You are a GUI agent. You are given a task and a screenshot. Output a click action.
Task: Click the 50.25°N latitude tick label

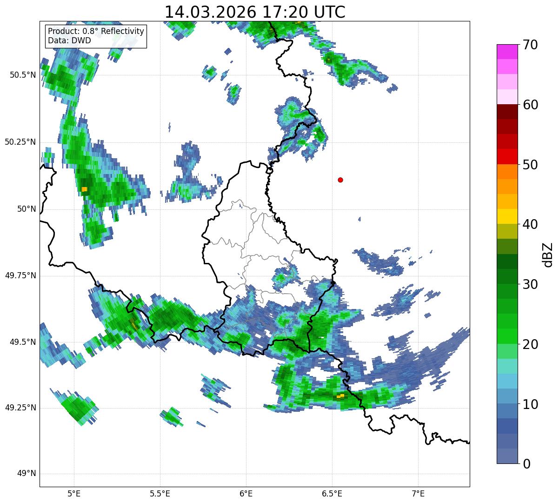(20, 142)
